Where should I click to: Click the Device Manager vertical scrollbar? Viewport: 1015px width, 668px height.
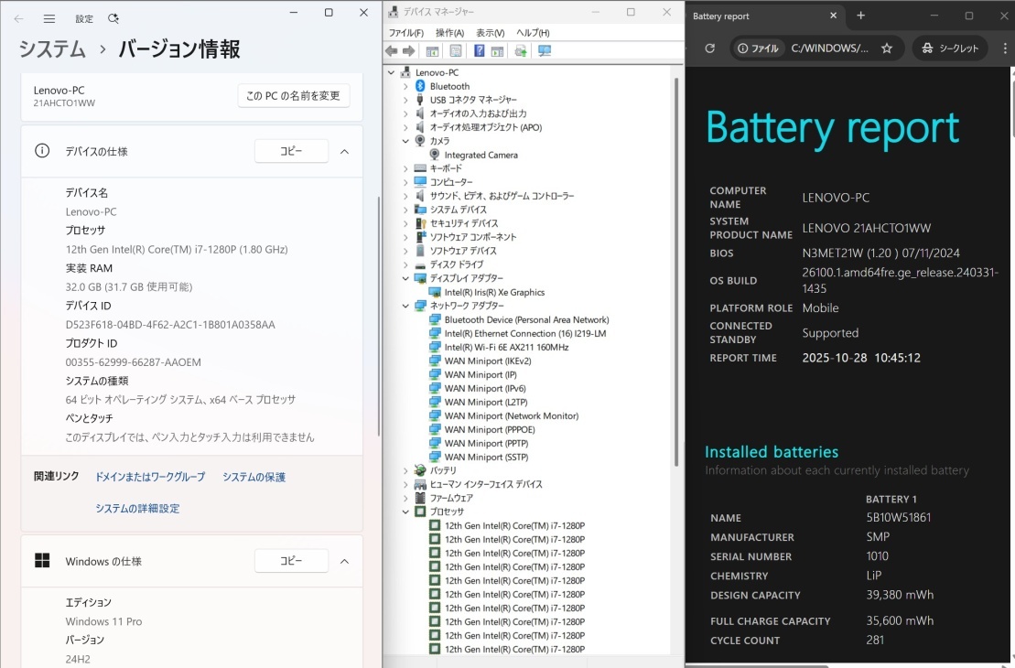coord(677,275)
